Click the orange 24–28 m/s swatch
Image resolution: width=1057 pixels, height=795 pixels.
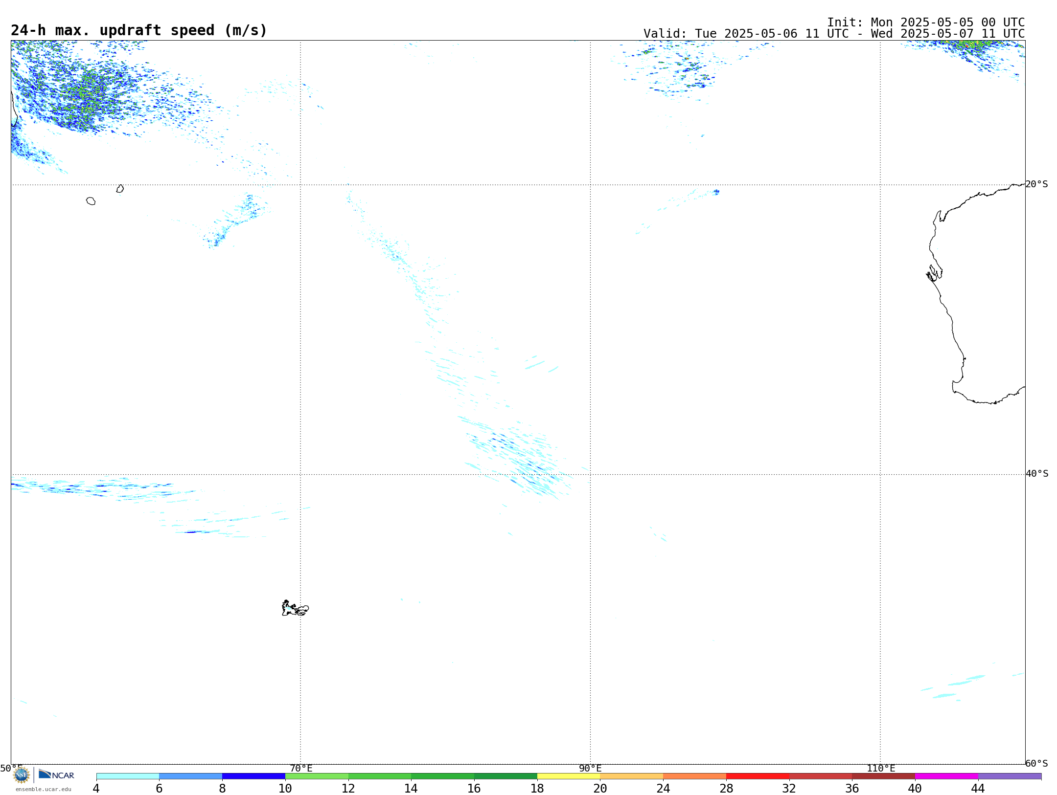pyautogui.click(x=695, y=776)
